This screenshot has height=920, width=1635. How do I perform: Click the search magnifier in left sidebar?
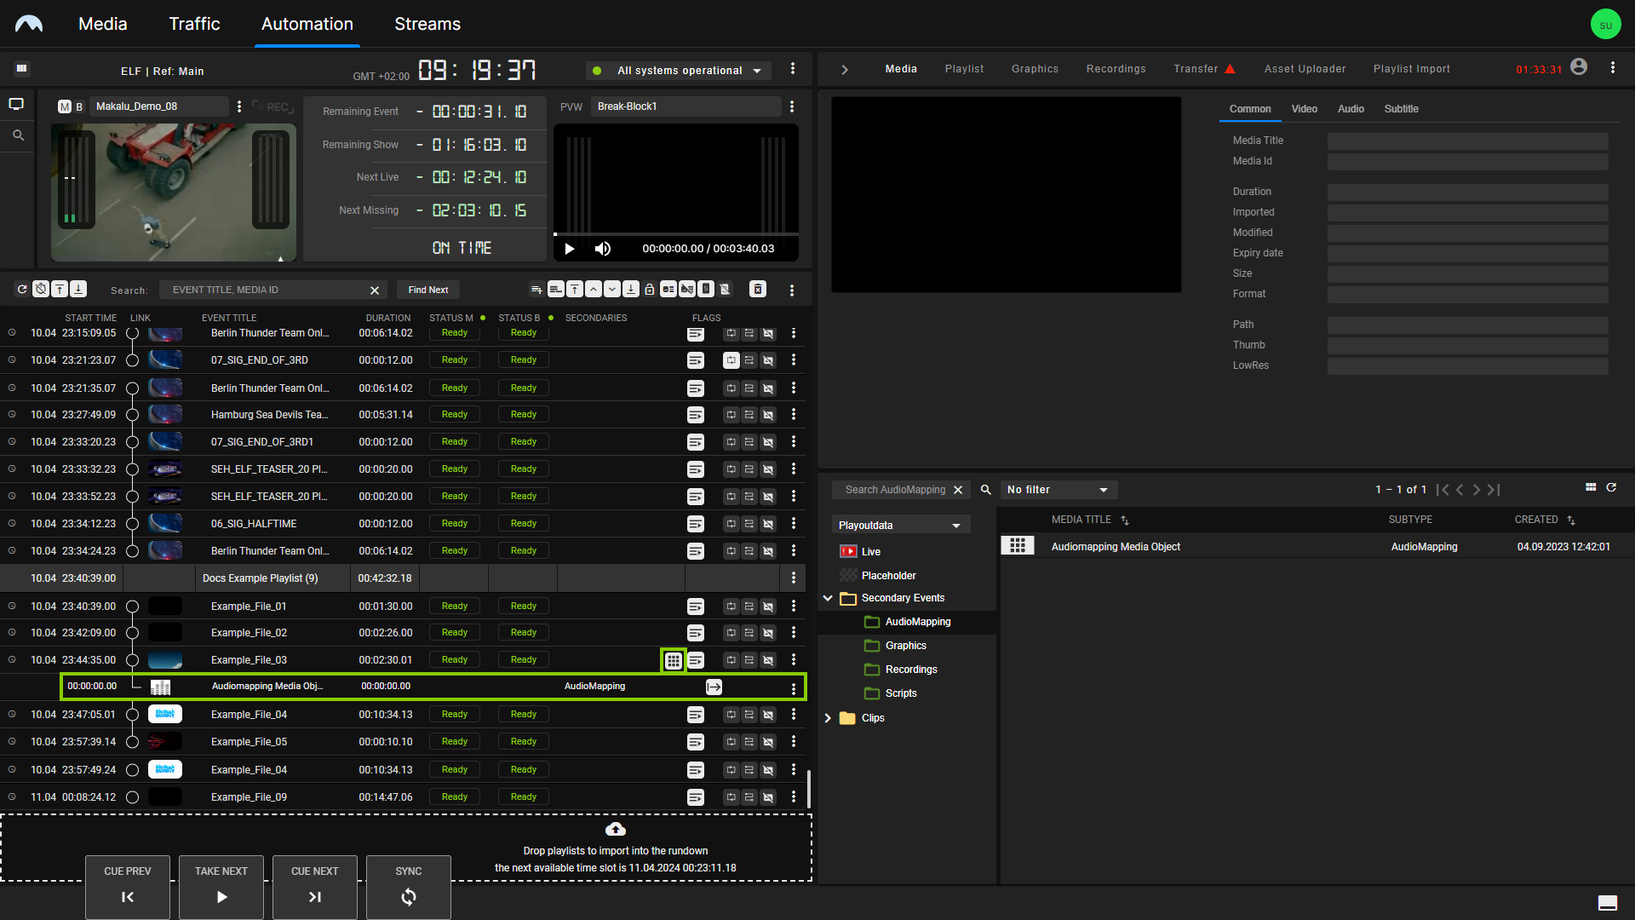[18, 135]
